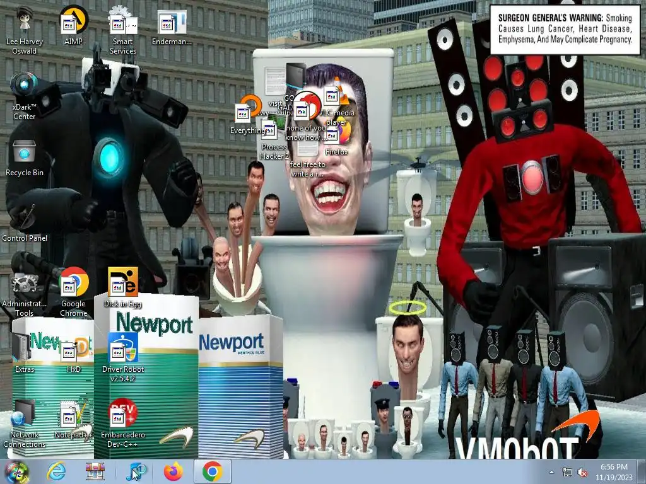This screenshot has width=646, height=484.
Task: Launch the HxD hex editor shortcut
Action: coord(74,353)
